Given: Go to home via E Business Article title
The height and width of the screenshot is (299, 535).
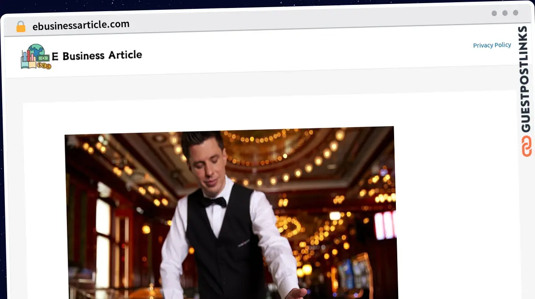Looking at the screenshot, I should 97,56.
